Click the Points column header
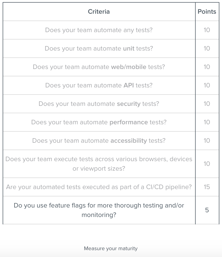Viewport: 222px width, 257px height. pos(207,12)
